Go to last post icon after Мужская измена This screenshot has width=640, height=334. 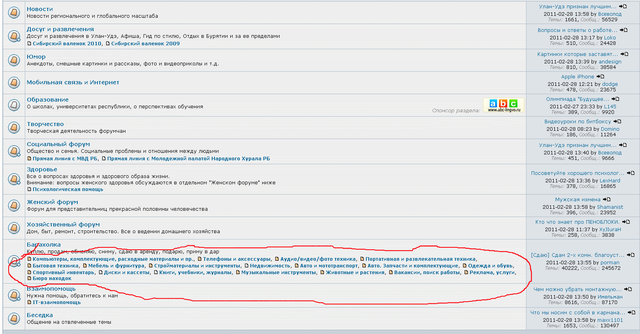click(x=606, y=199)
